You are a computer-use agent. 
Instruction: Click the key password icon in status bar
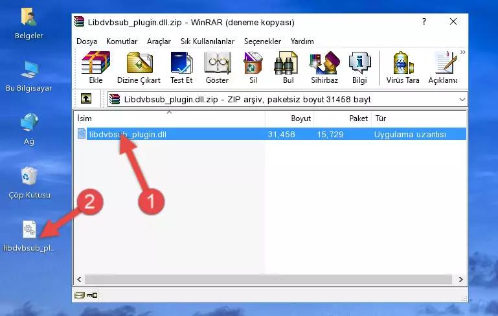(x=92, y=295)
